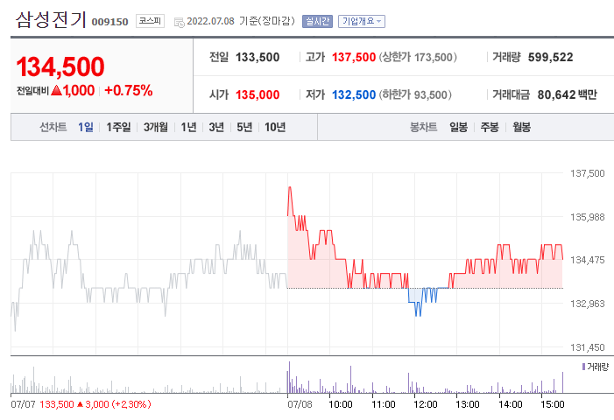
Task: Show the 3년 line chart
Action: [x=216, y=127]
